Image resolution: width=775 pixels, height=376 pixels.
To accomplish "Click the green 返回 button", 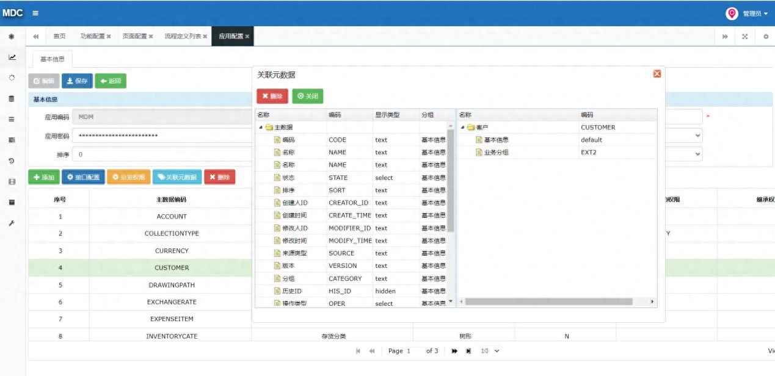I will (x=111, y=81).
